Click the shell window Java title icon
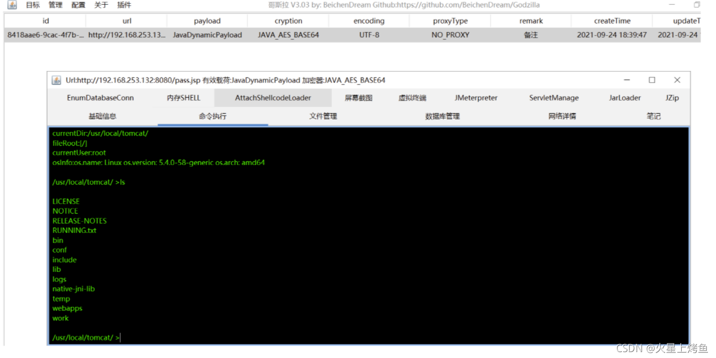 tap(56, 80)
